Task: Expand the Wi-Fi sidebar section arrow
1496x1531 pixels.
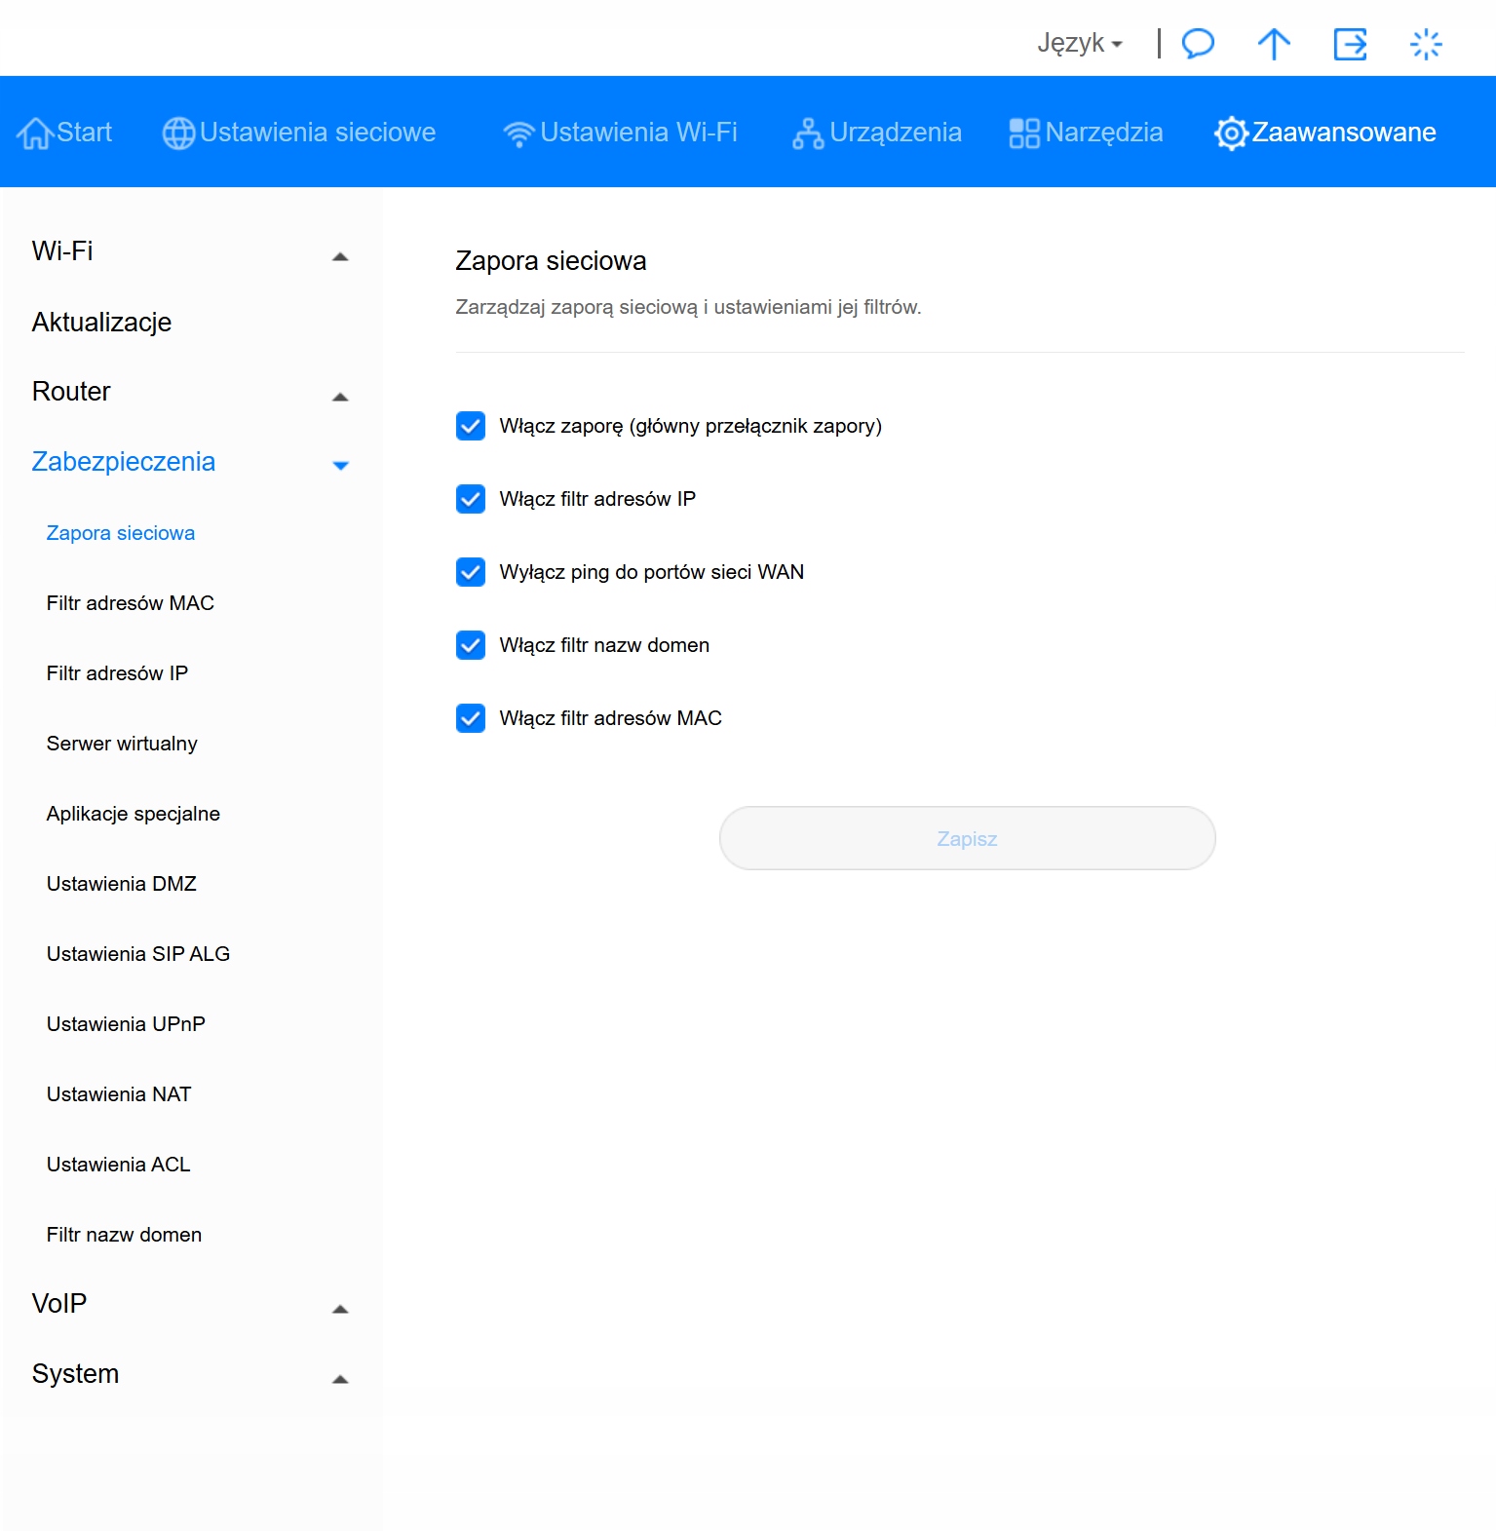Action: 340,257
